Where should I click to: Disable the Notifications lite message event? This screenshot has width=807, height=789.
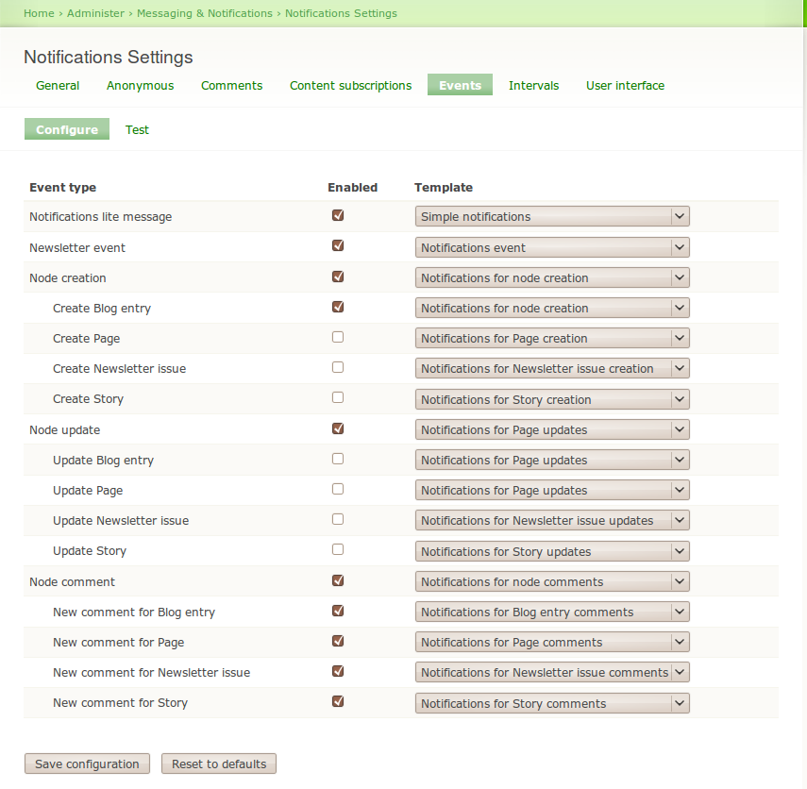(337, 214)
